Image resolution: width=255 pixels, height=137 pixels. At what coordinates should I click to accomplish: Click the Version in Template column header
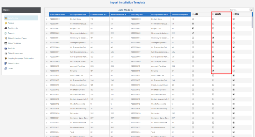coord(179,14)
